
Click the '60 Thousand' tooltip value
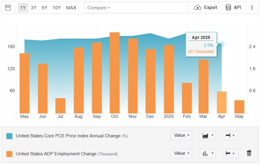pos(201,52)
